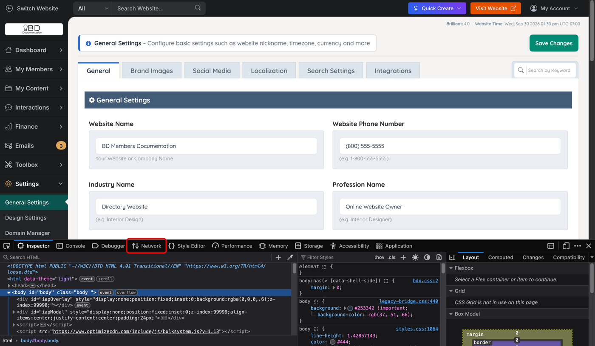Open the My Account dropdown
This screenshot has width=595, height=346.
[555, 8]
